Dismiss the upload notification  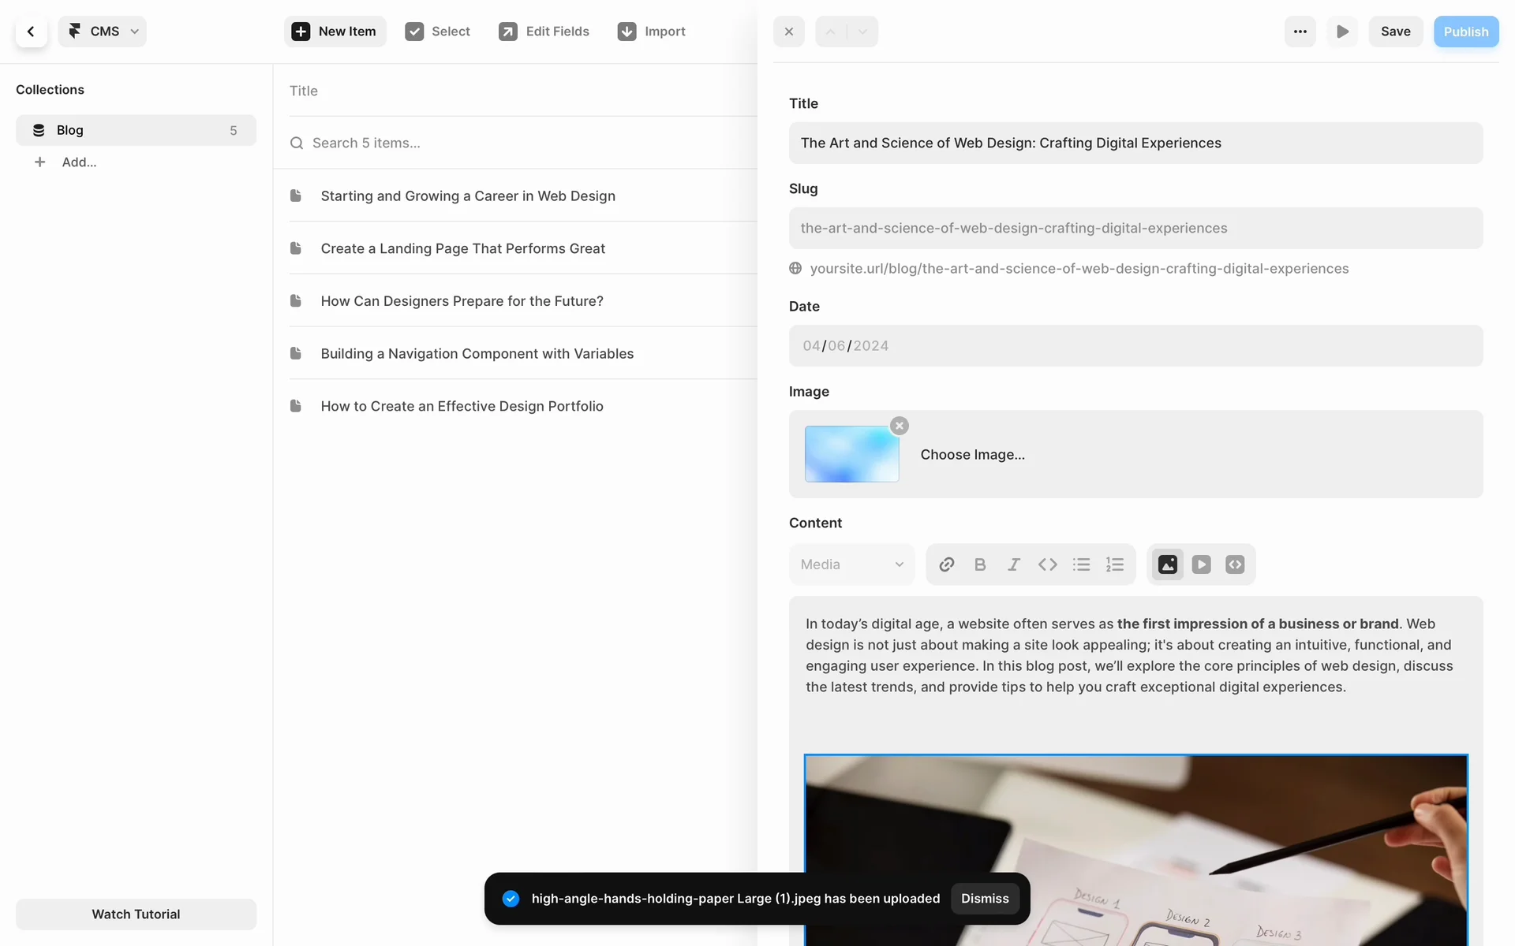point(984,899)
